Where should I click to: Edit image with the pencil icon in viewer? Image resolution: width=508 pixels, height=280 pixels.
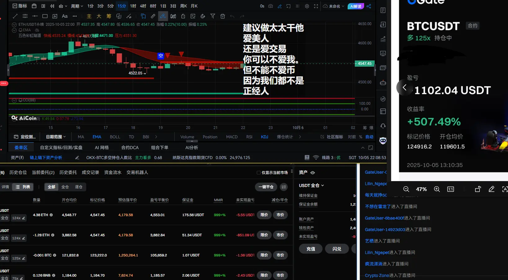click(x=492, y=189)
